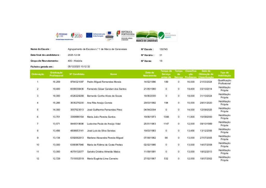Select the Data de Nascimento column header
The image size is (266, 188).
pyautogui.click(x=150, y=74)
